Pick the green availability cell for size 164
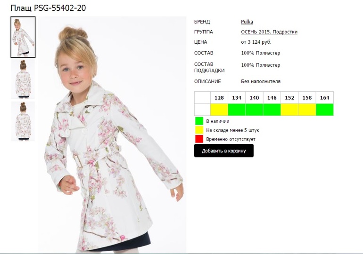 click(325, 110)
